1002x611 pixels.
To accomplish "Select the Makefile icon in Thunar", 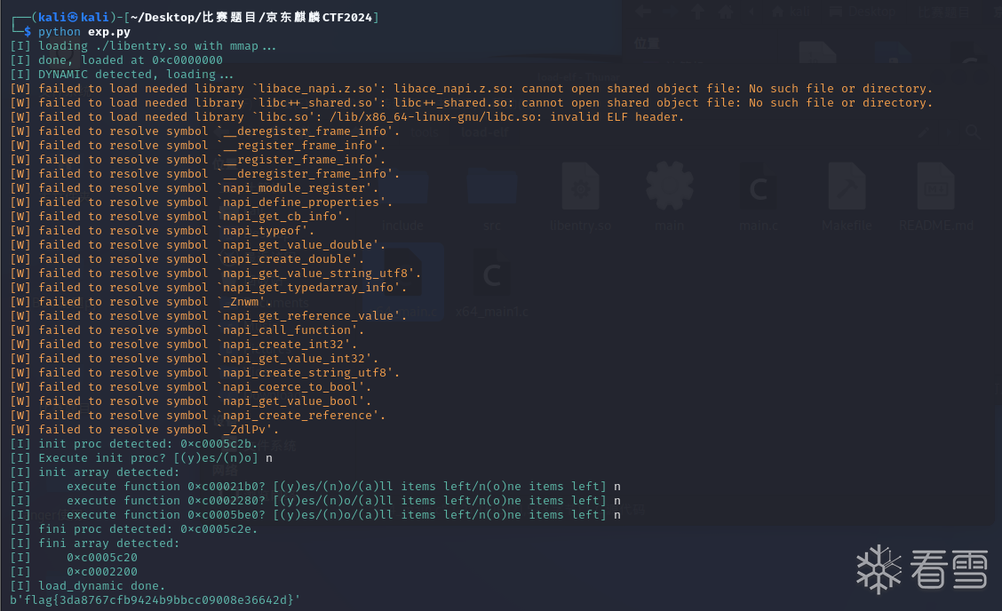I will [x=847, y=186].
